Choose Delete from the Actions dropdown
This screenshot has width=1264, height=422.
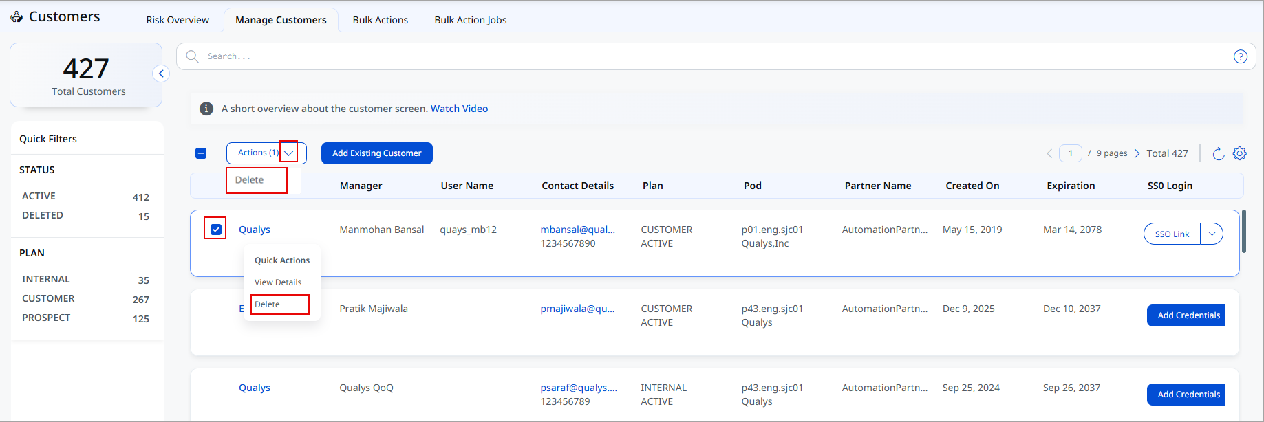coord(250,180)
